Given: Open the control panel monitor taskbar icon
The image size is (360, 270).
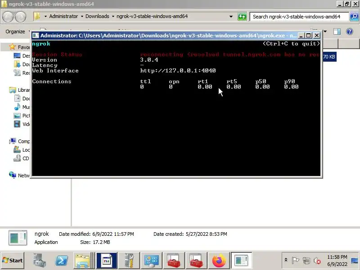Looking at the screenshot, I should tap(151, 261).
